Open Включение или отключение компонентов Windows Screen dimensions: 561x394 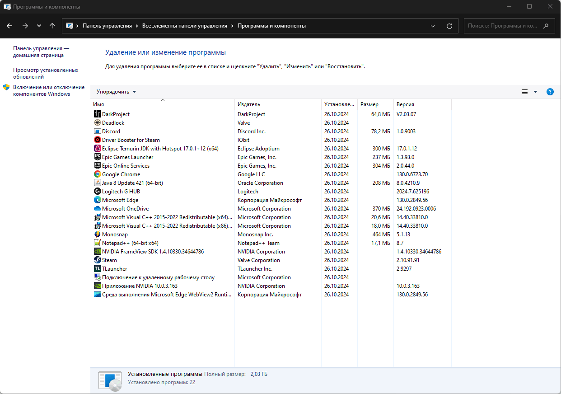click(x=49, y=91)
